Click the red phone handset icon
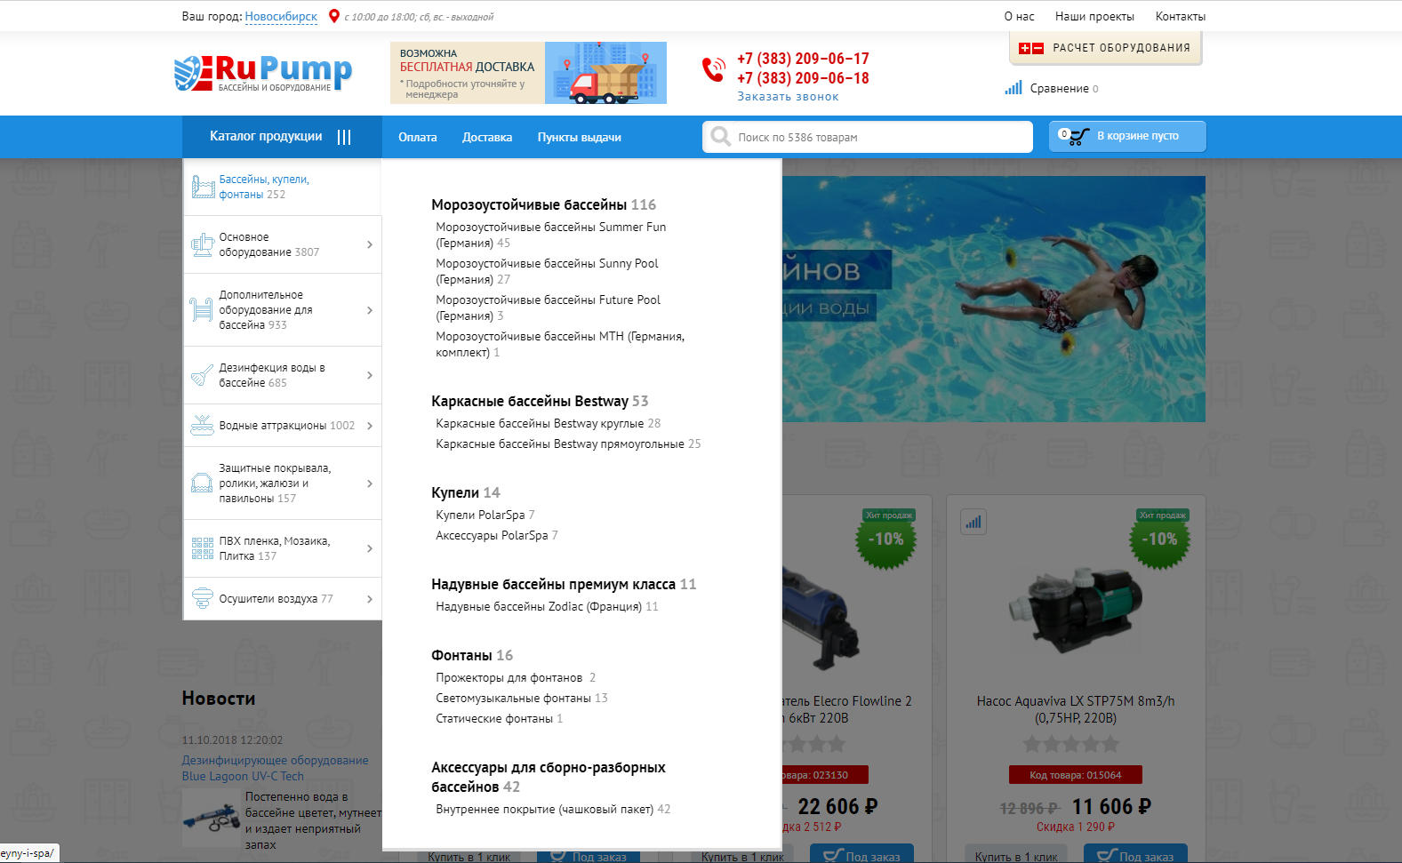1402x863 pixels. pyautogui.click(x=713, y=69)
